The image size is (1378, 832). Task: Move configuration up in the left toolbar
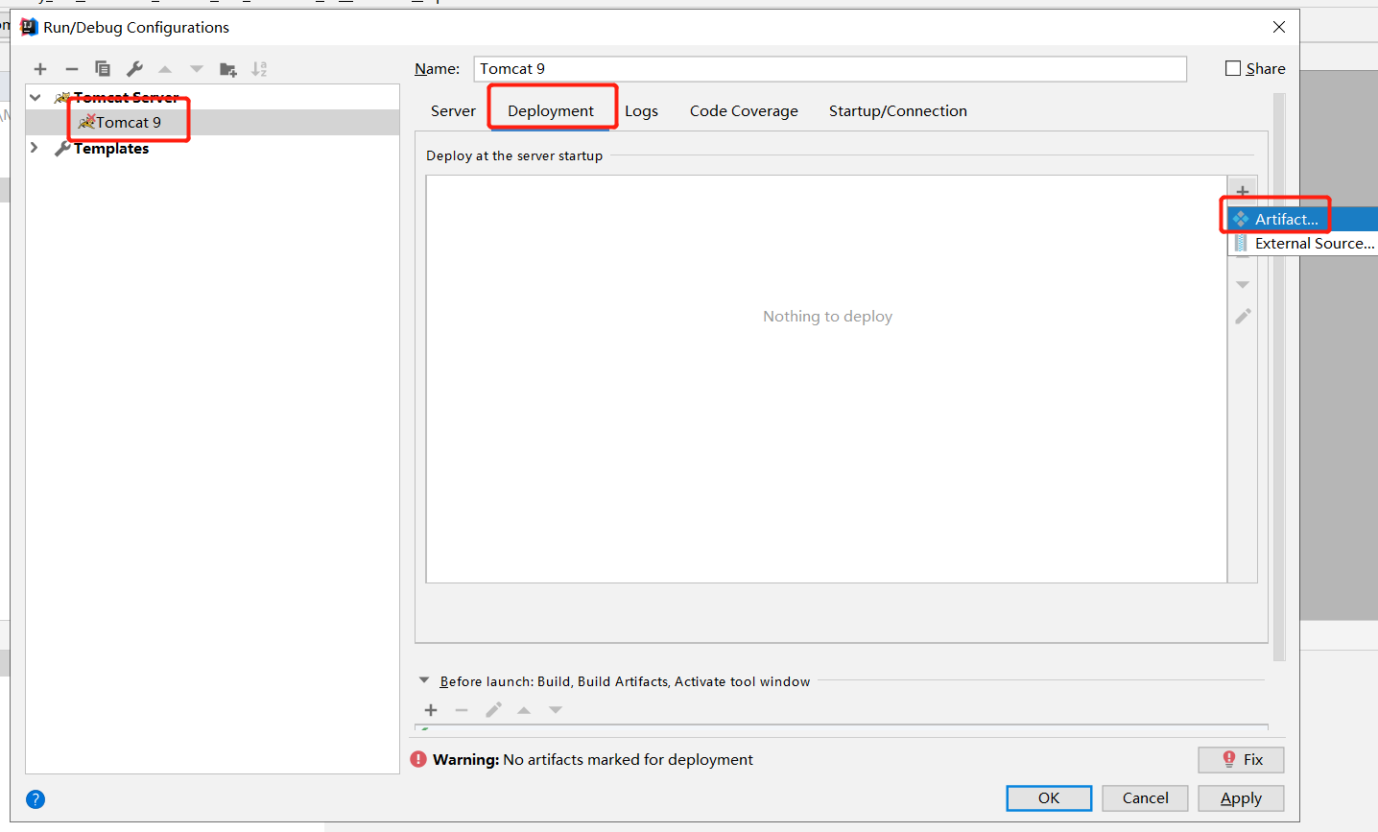165,69
